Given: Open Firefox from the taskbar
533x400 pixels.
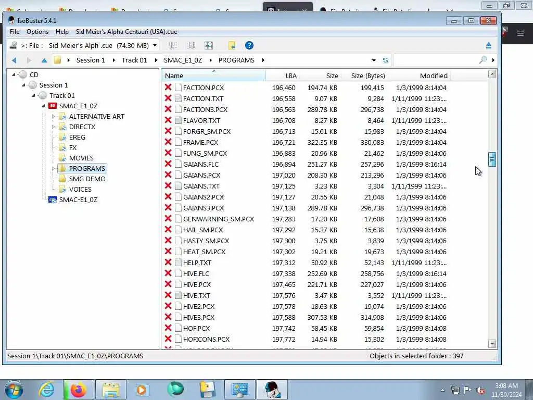Looking at the screenshot, I should [x=78, y=390].
